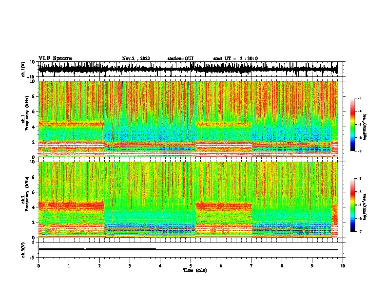Click time axis tick label 4
Image resolution: width=386 pixels, height=298 pixels.
(160, 266)
